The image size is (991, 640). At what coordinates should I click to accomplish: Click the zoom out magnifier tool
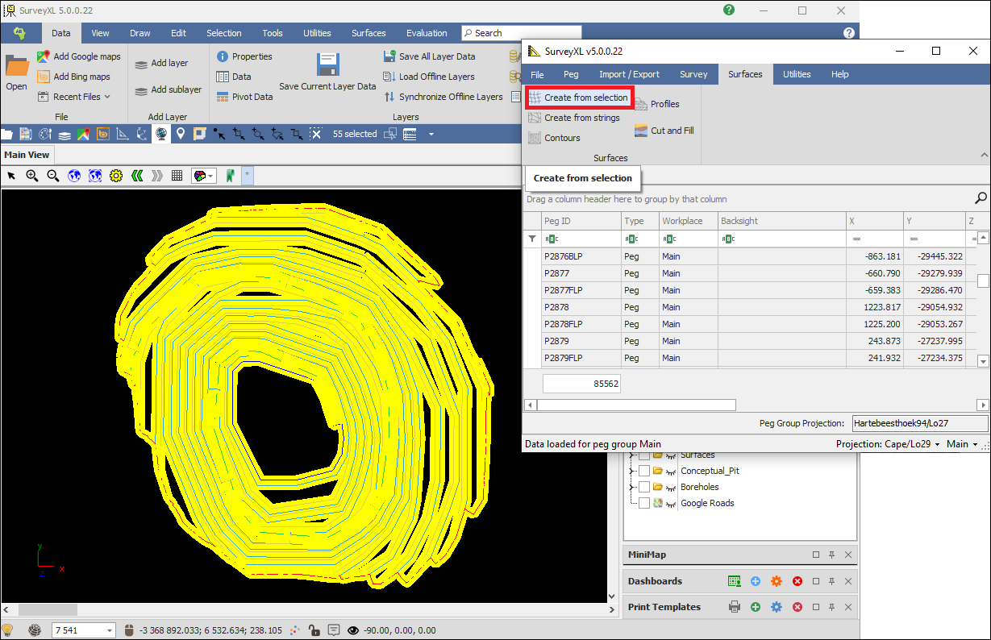[x=53, y=176]
